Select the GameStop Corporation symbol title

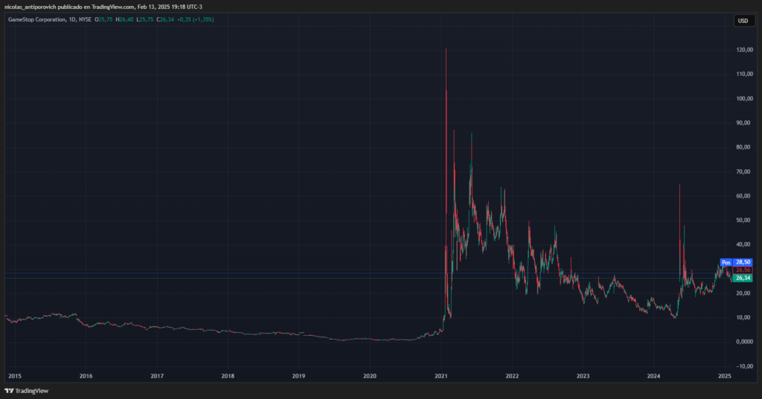pos(37,19)
